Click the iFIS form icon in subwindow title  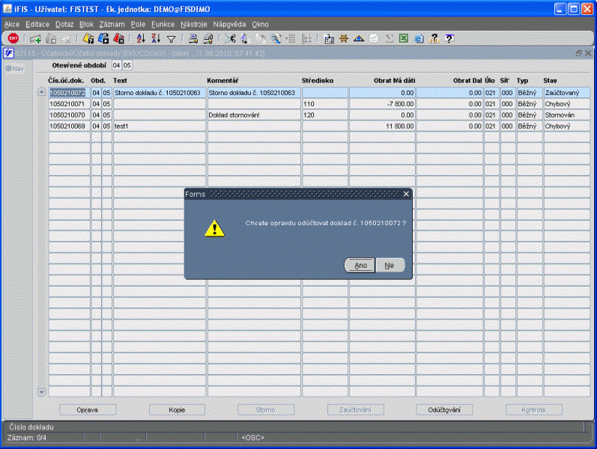(x=8, y=53)
